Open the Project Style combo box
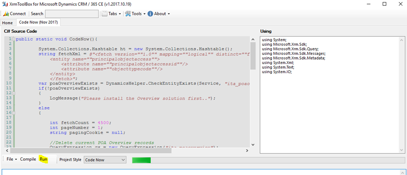Image resolution: width=407 pixels, height=175 pixels. [105, 160]
